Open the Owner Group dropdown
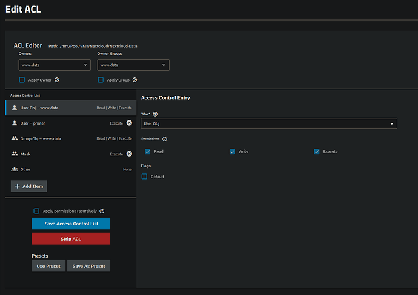The image size is (418, 295). click(133, 65)
